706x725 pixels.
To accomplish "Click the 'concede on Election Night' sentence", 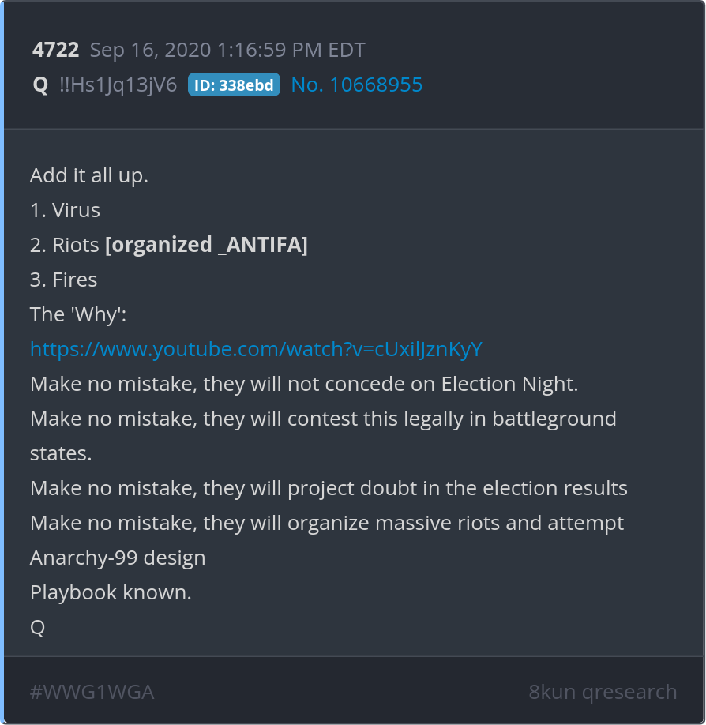I will tap(304, 384).
